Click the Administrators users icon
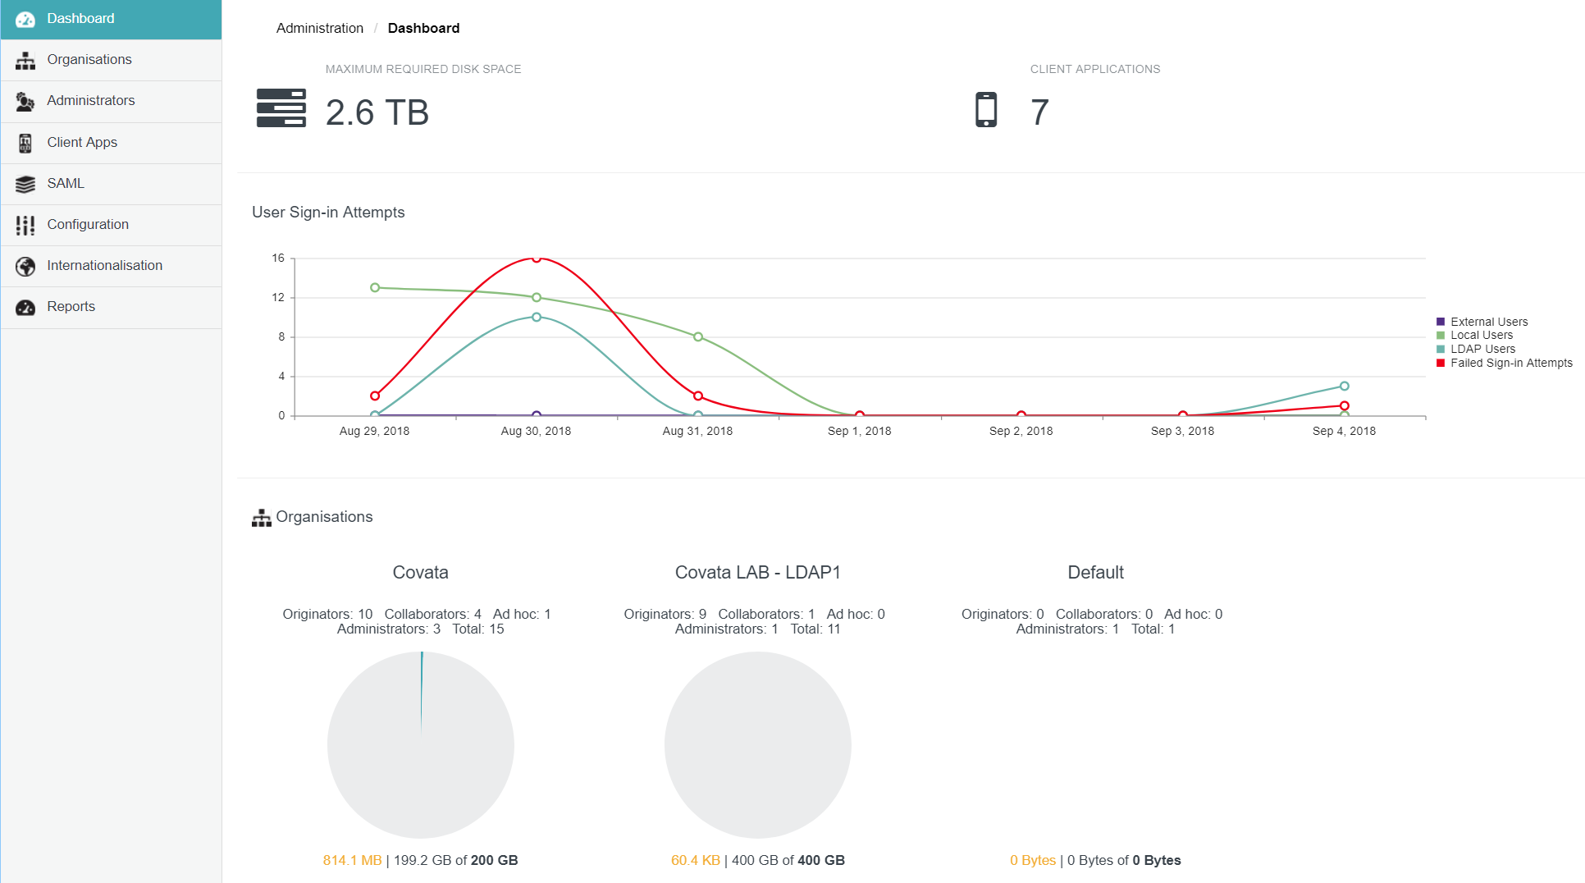This screenshot has height=883, width=1585. pyautogui.click(x=25, y=101)
